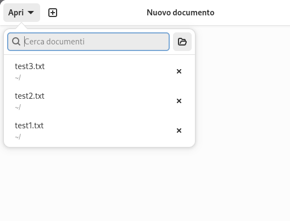Click the magnifier icon in search box
Image resolution: width=290 pixels, height=221 pixels.
click(x=16, y=42)
